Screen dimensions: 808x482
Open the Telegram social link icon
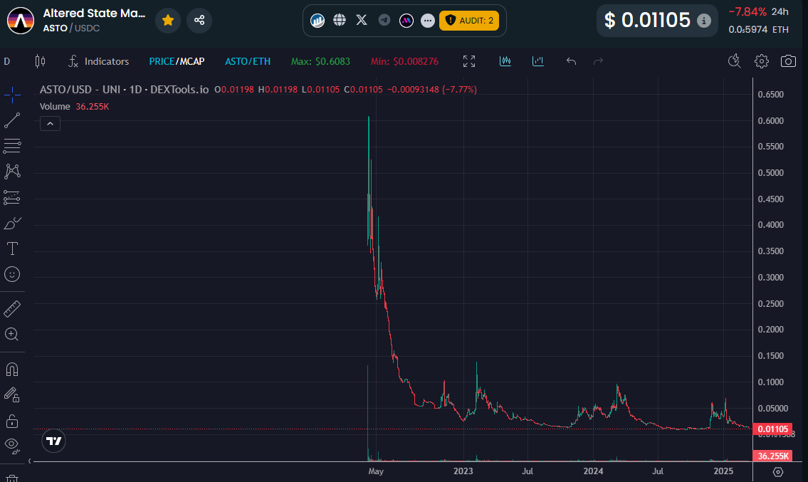(384, 21)
